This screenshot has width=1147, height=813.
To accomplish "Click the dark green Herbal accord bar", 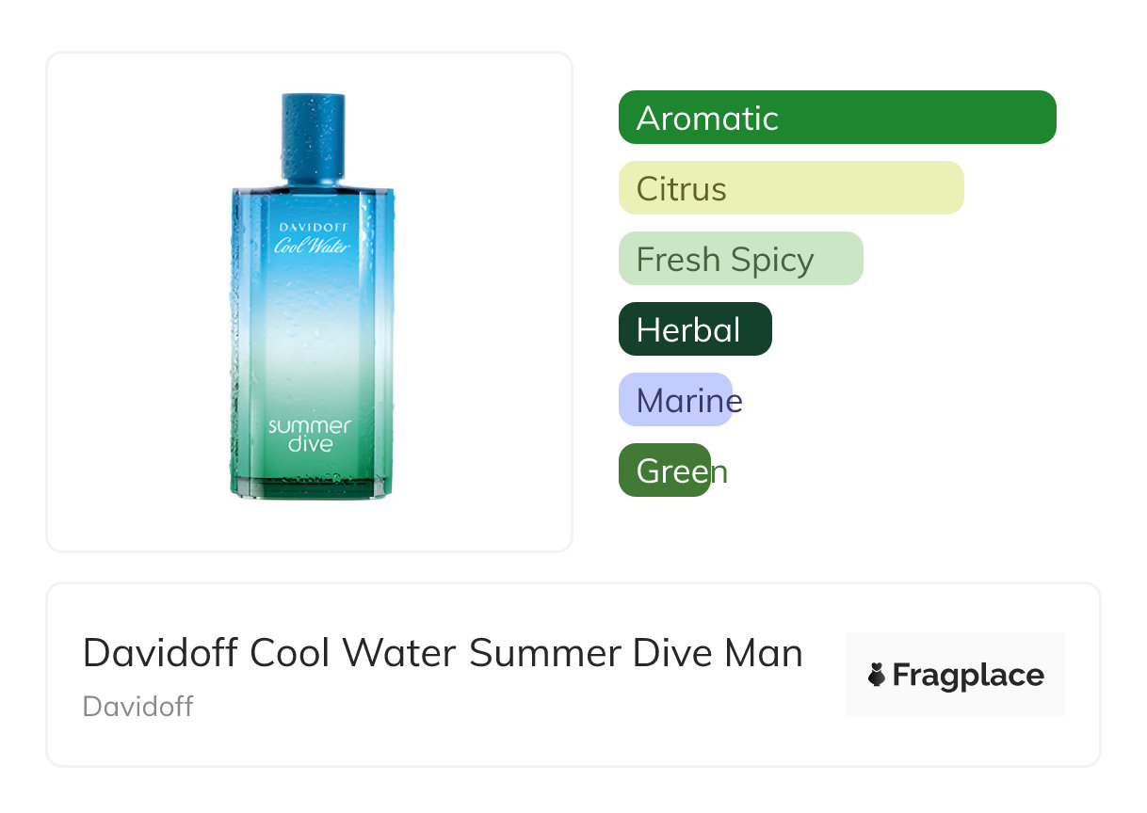I will (x=694, y=329).
